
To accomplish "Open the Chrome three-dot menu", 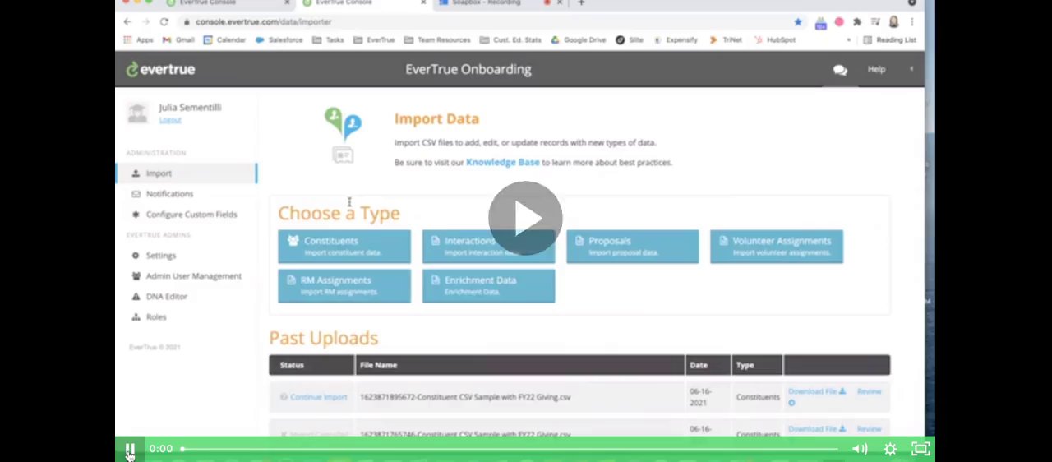I will coord(911,22).
